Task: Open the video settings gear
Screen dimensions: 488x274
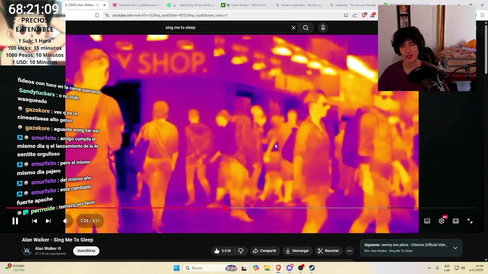Action: click(441, 221)
